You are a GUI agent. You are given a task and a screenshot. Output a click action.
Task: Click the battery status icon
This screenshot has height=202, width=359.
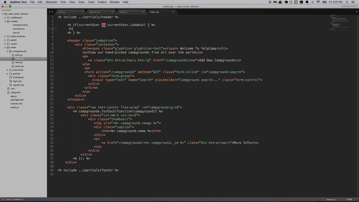coord(324,2)
